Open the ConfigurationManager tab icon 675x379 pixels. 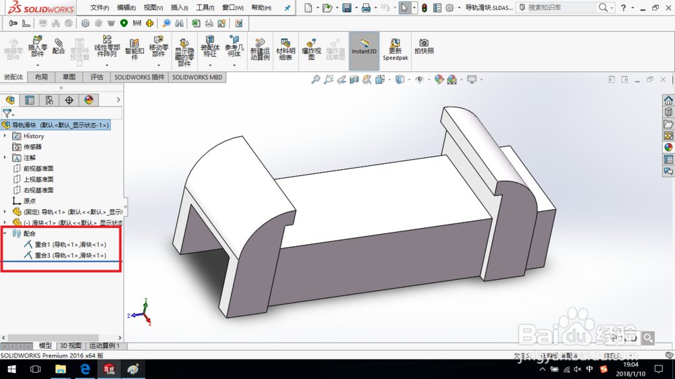(x=49, y=100)
